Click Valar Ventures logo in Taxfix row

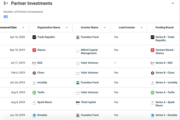[78, 92]
